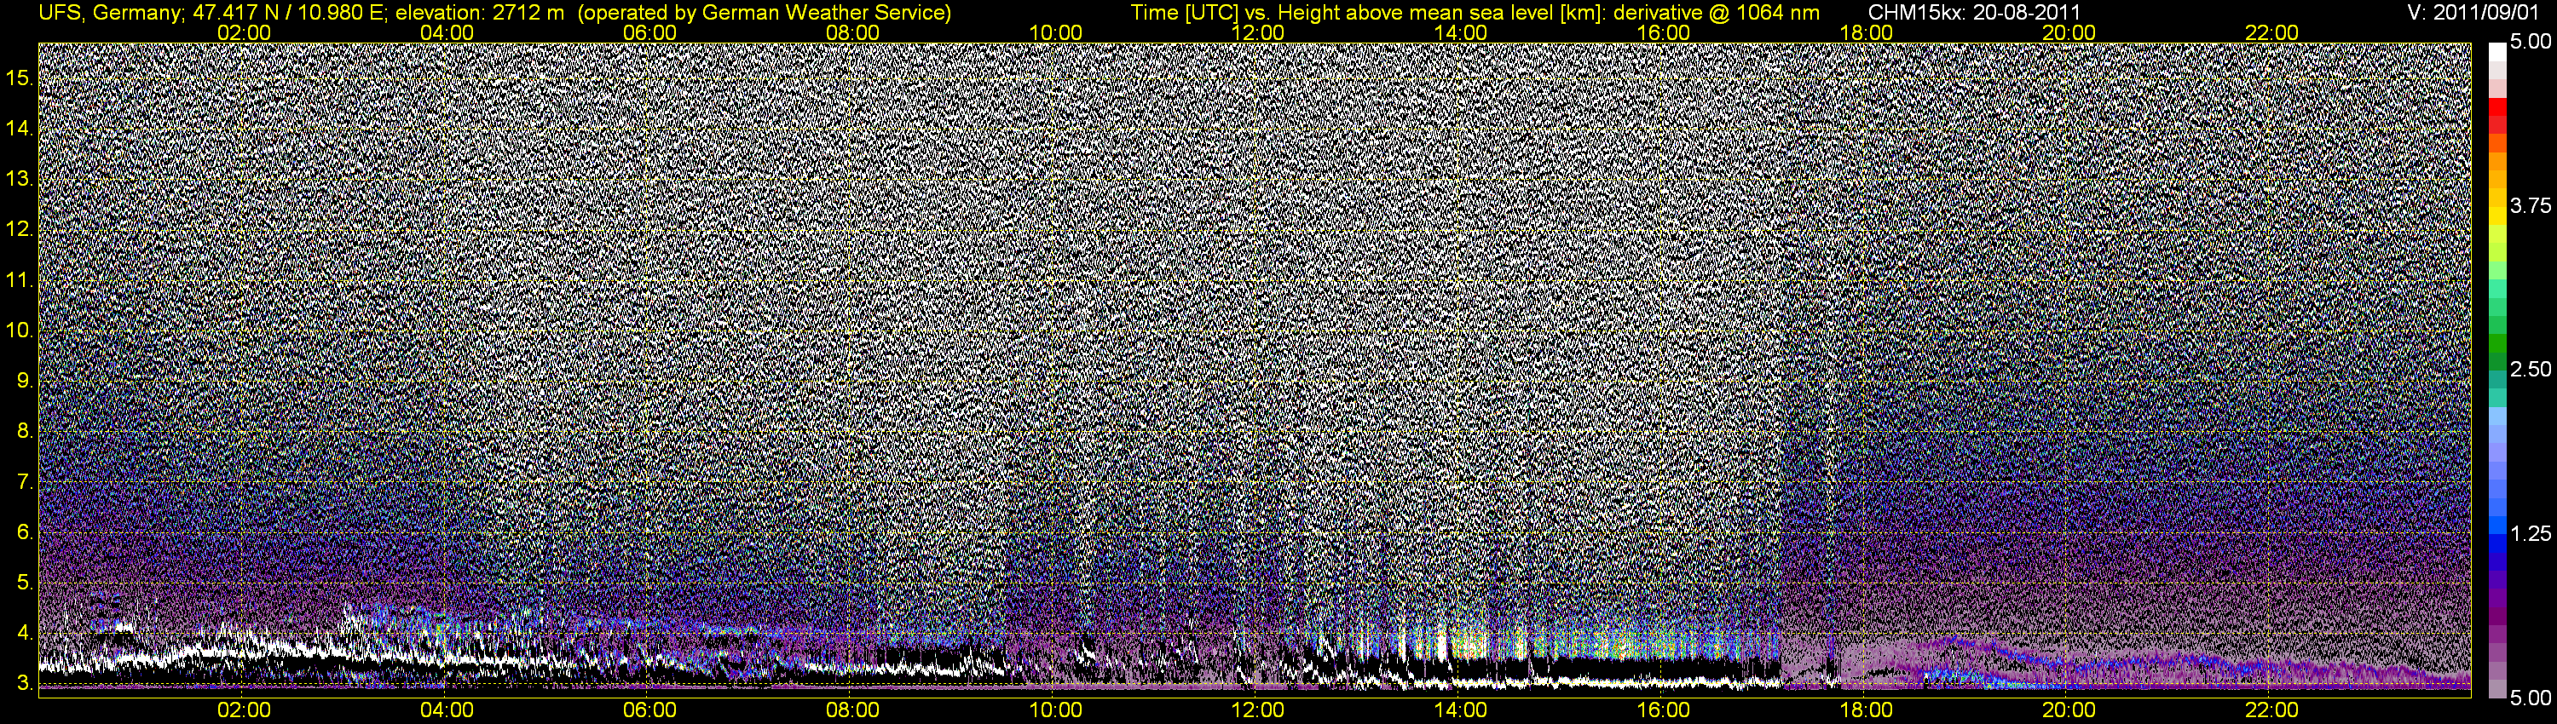Click the 14:00 tick label on the top time axis

(1461, 32)
